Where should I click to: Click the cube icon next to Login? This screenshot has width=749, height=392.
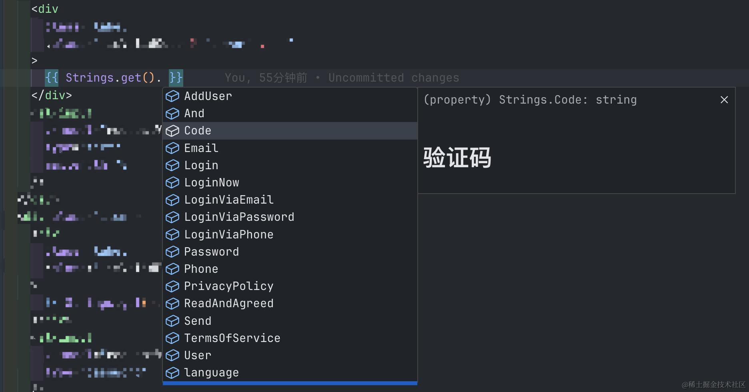point(172,166)
